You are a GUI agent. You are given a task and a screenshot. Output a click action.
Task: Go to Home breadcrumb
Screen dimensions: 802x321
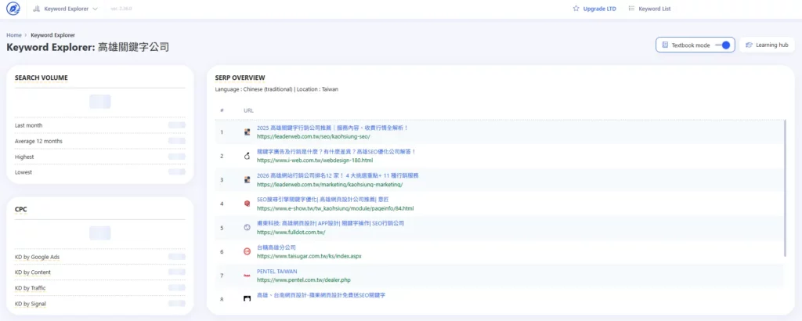point(14,35)
